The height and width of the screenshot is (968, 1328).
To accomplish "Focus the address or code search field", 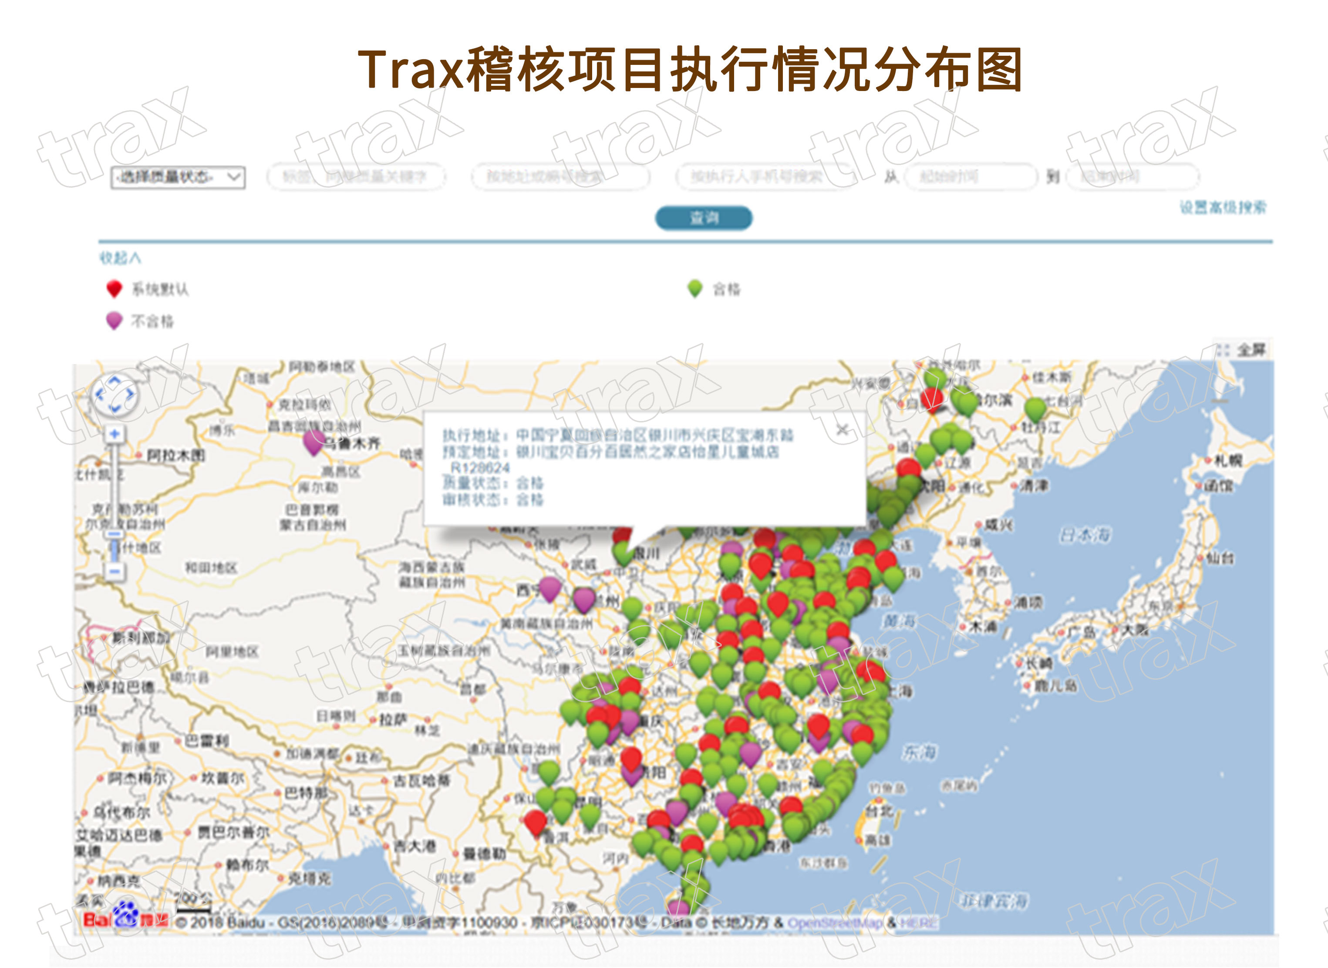I will [x=561, y=177].
